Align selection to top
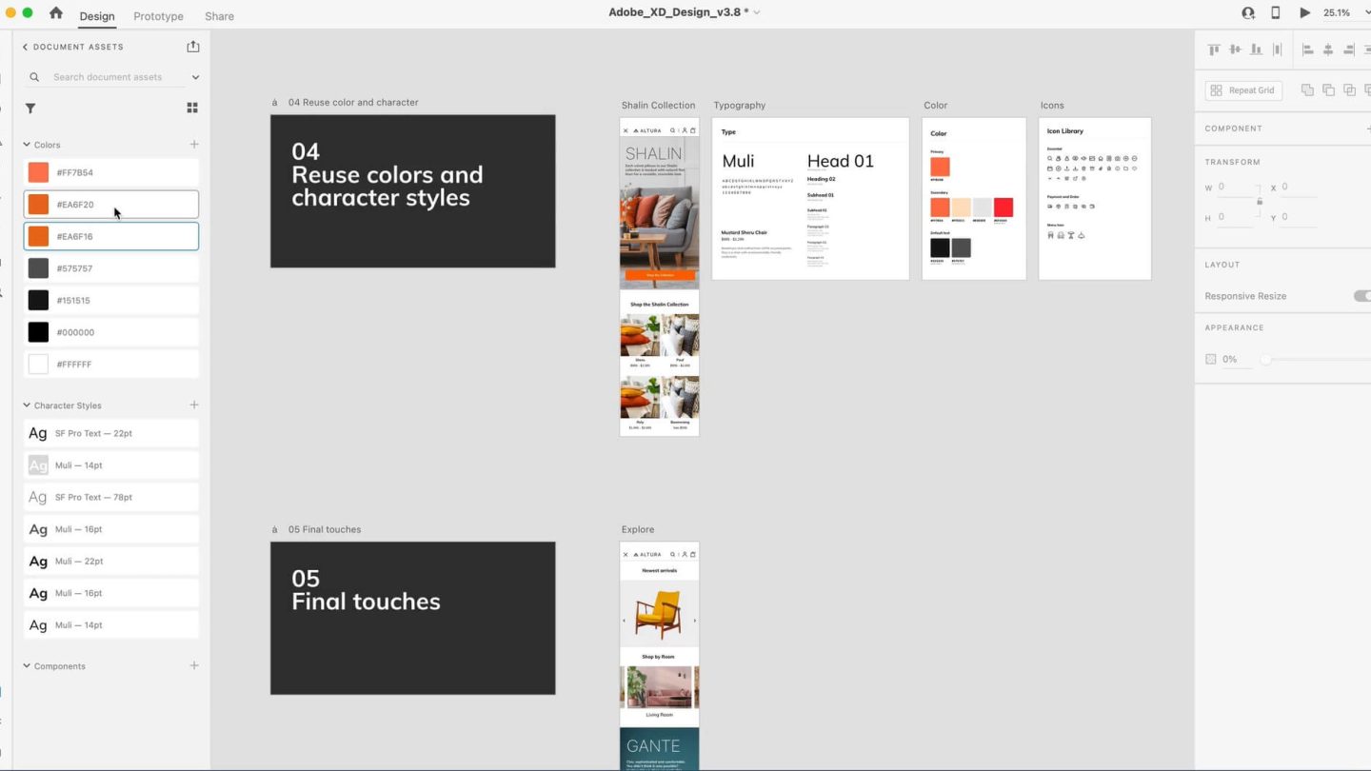 pos(1214,49)
